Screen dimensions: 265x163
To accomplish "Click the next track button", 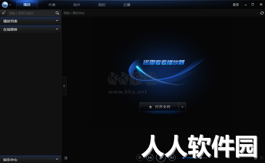I will [172, 158].
